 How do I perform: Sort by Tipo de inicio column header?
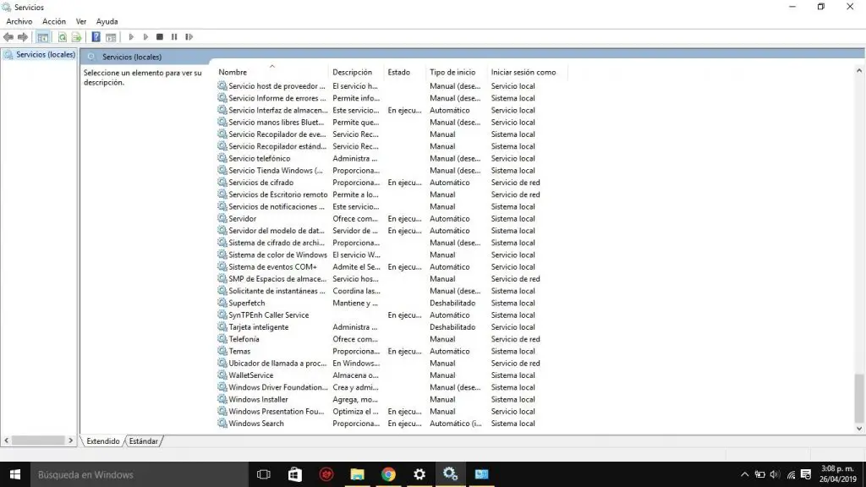pos(452,73)
